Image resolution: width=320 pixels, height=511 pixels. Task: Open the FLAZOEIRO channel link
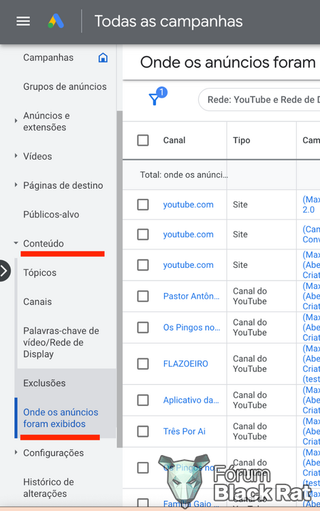coord(186,364)
